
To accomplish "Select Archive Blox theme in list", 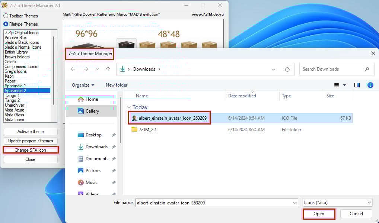I will (x=16, y=38).
